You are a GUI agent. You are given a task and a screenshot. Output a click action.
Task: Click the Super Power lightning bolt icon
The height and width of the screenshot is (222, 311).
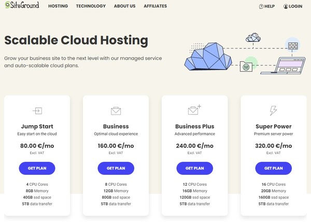tap(273, 110)
